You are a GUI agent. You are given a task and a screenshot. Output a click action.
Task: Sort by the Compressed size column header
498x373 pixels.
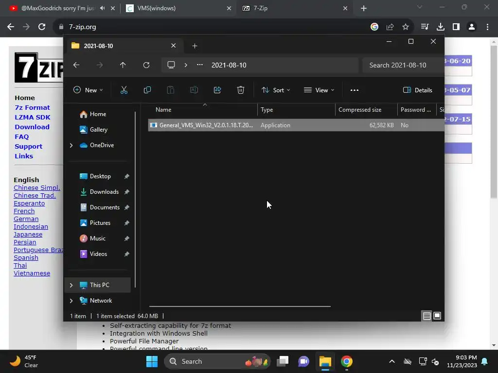366,110
